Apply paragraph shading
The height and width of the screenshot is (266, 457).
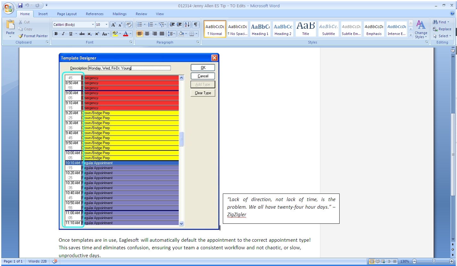point(181,34)
